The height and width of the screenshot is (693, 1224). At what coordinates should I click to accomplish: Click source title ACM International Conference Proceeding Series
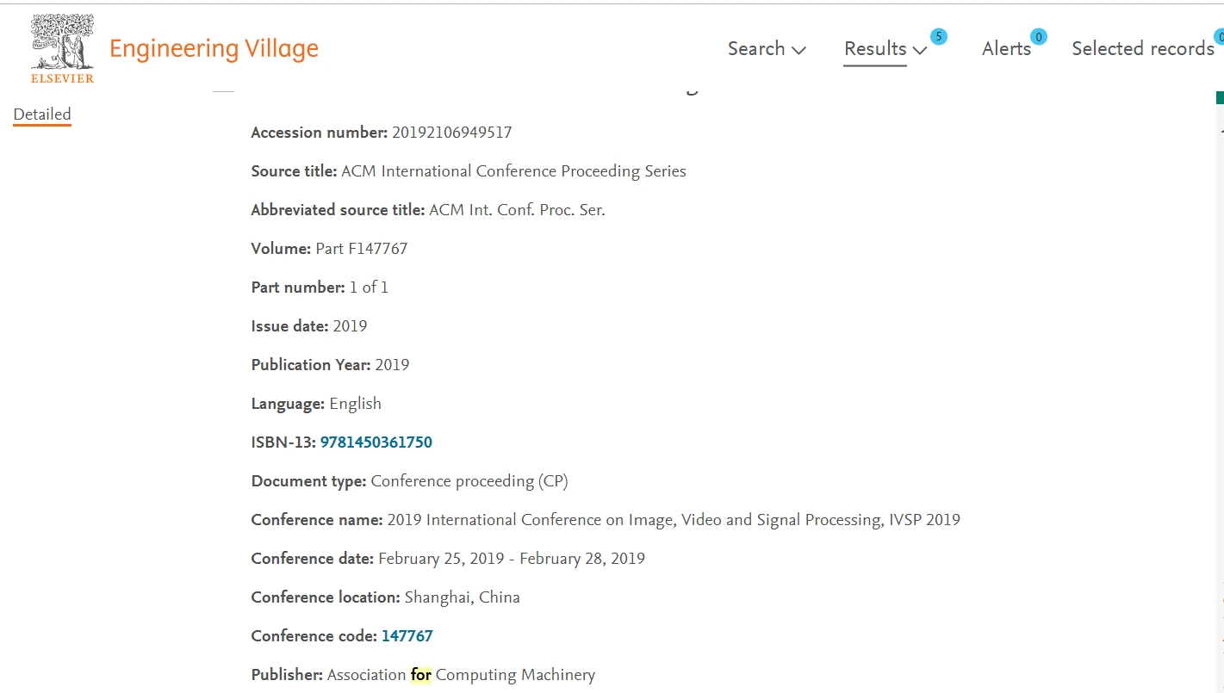[513, 171]
